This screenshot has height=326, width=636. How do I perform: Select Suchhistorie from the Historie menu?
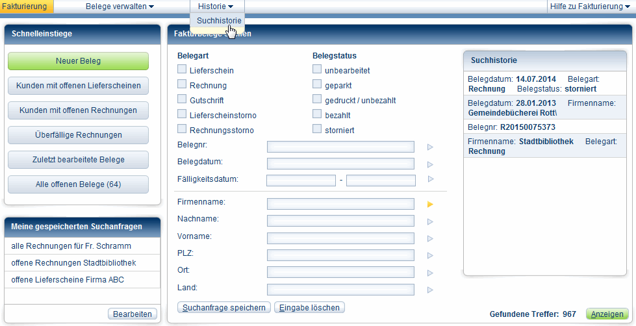219,21
